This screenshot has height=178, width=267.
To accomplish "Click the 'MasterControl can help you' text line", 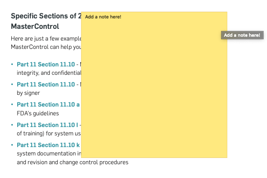I will click(x=46, y=47).
